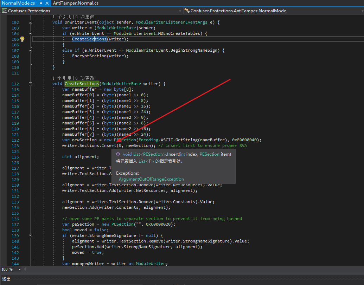Toggle folding of if block at line 104

[30, 33]
